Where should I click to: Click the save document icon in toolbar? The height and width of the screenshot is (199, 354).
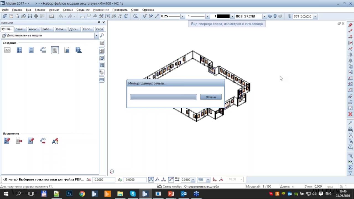point(30,16)
